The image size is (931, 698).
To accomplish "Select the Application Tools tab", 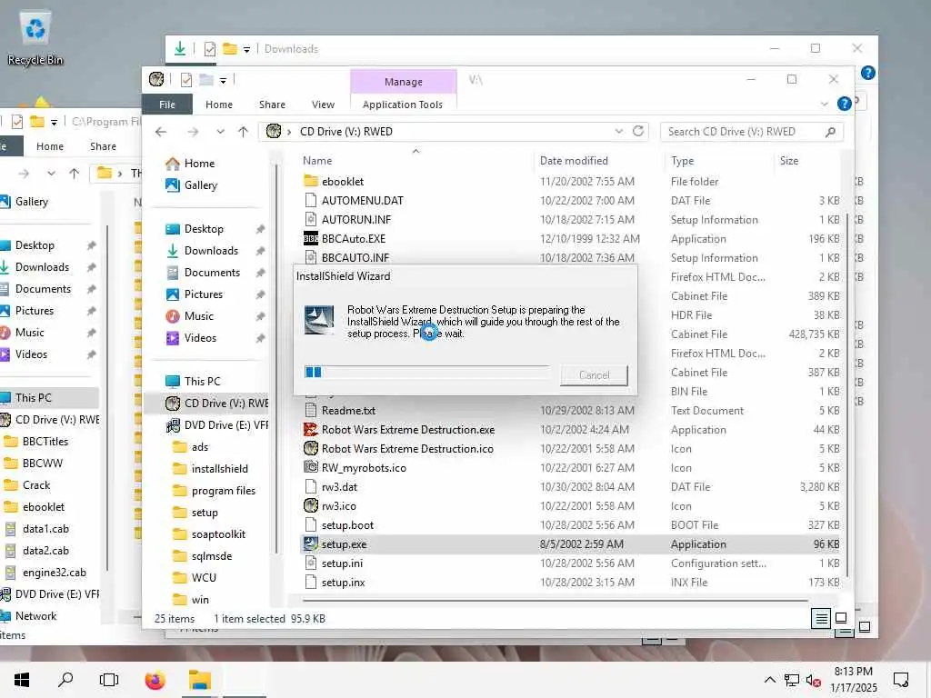I will click(403, 105).
